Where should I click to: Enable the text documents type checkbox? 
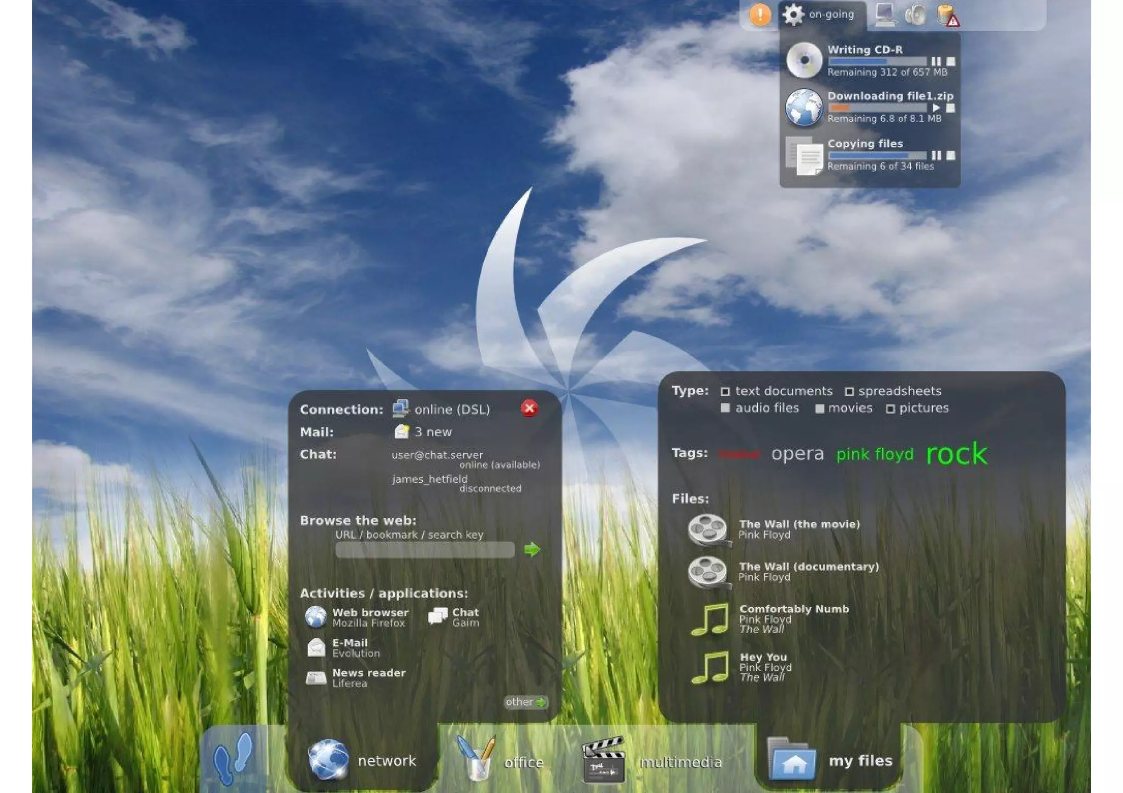point(725,391)
